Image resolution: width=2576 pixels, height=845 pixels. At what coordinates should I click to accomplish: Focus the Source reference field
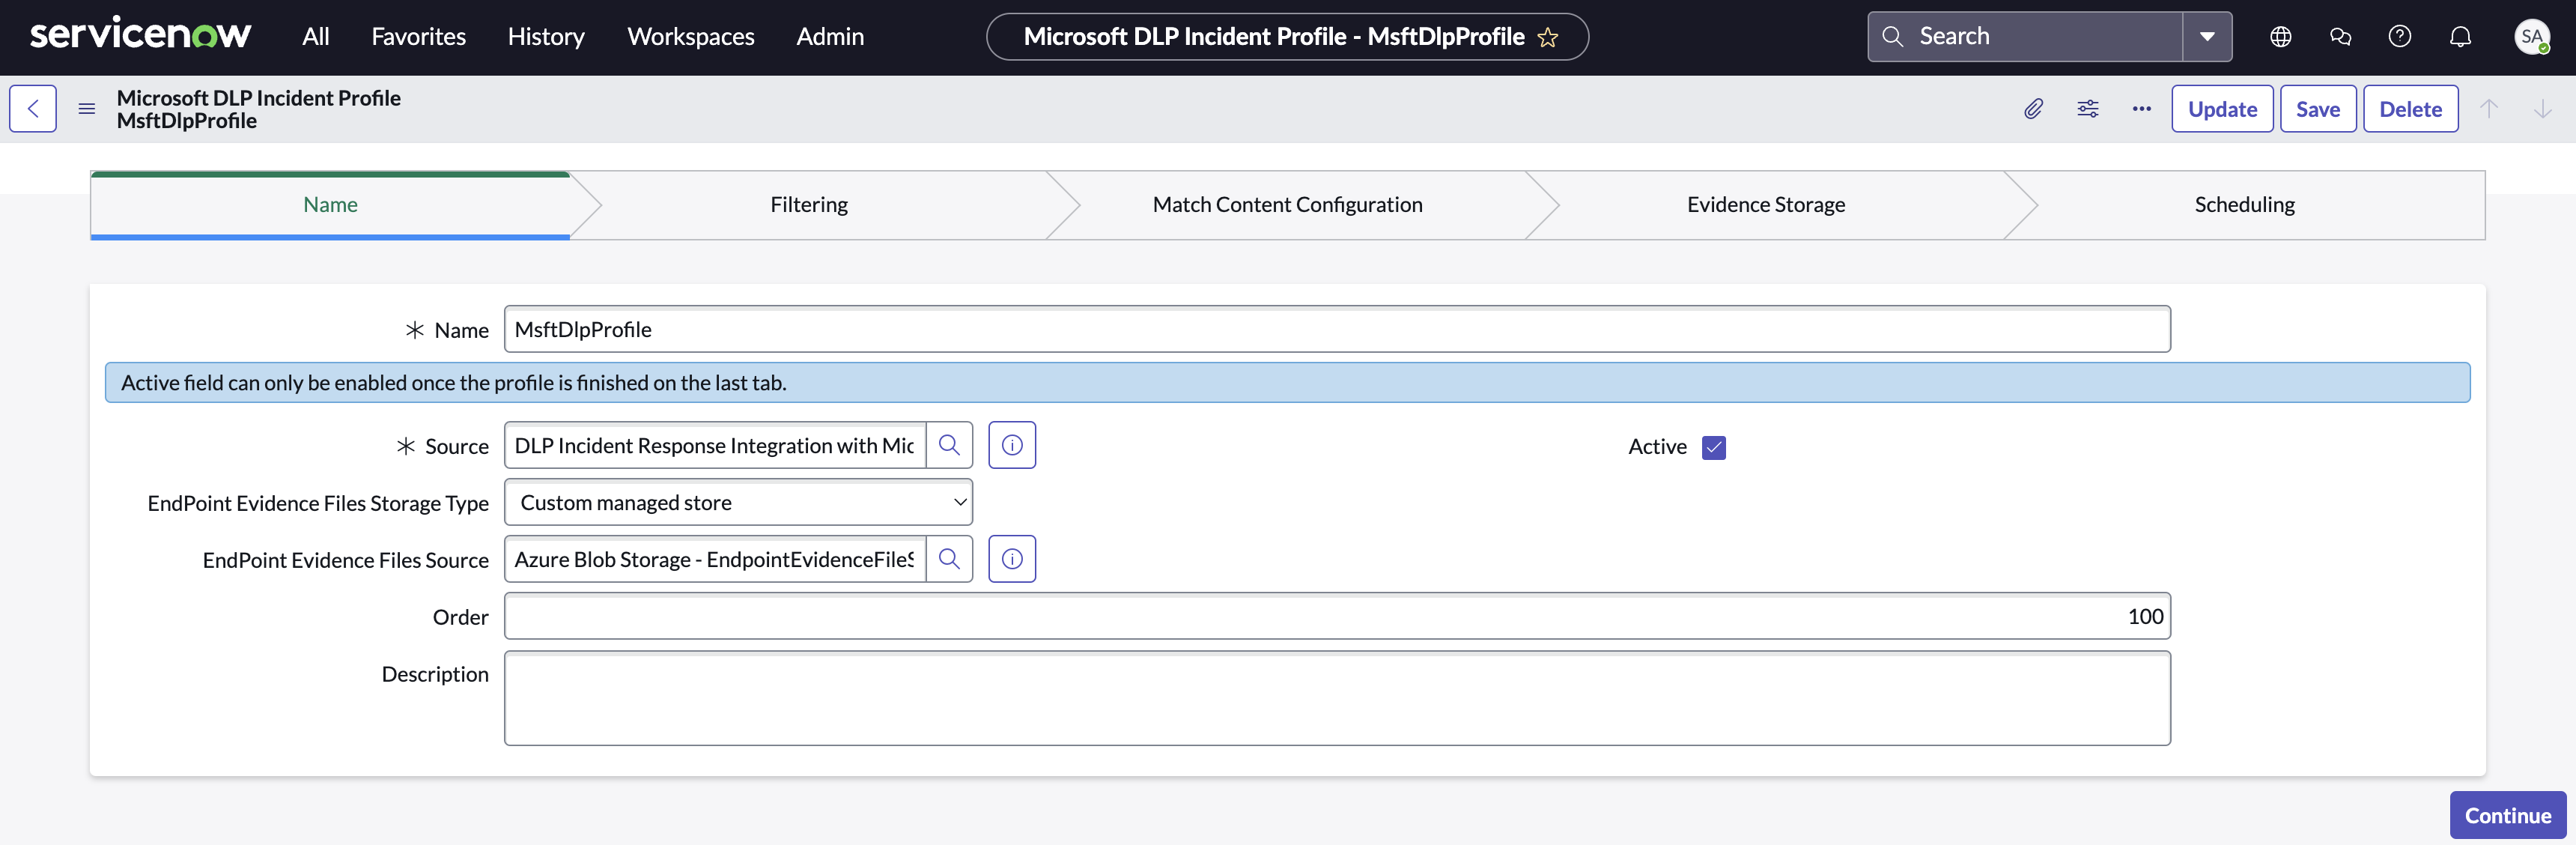715,445
